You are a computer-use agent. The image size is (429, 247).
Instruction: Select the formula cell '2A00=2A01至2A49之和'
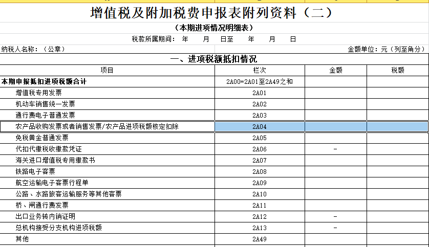[x=260, y=82]
